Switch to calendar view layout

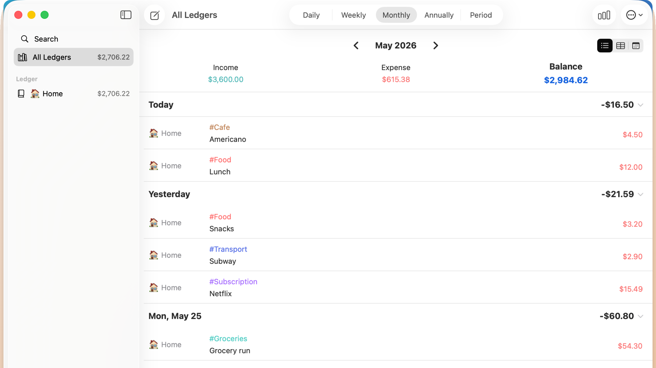point(636,46)
